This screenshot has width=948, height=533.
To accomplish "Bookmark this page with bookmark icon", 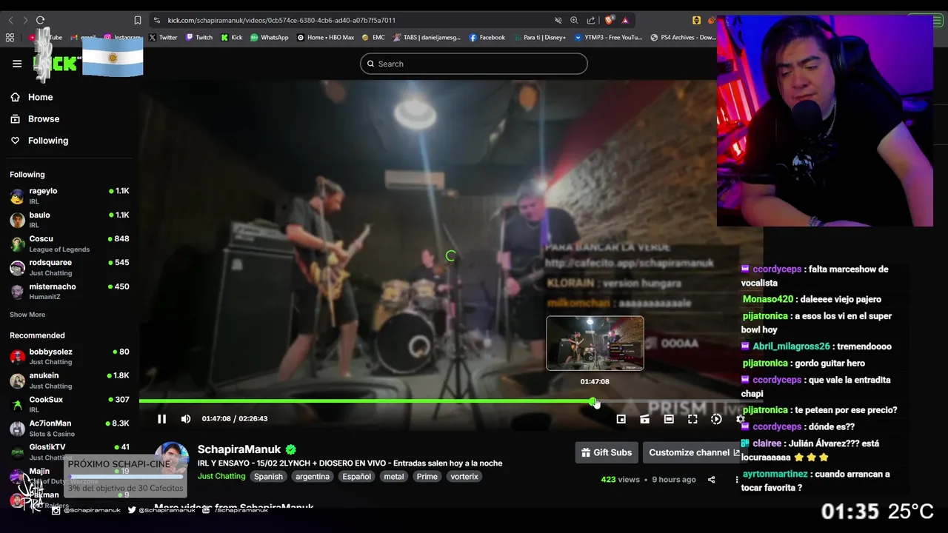I will click(138, 20).
